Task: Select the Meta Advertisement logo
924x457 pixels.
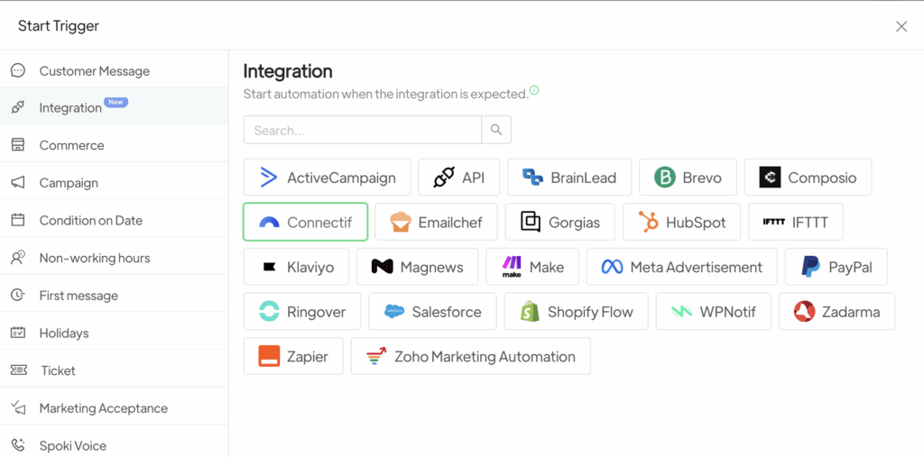Action: (x=613, y=267)
